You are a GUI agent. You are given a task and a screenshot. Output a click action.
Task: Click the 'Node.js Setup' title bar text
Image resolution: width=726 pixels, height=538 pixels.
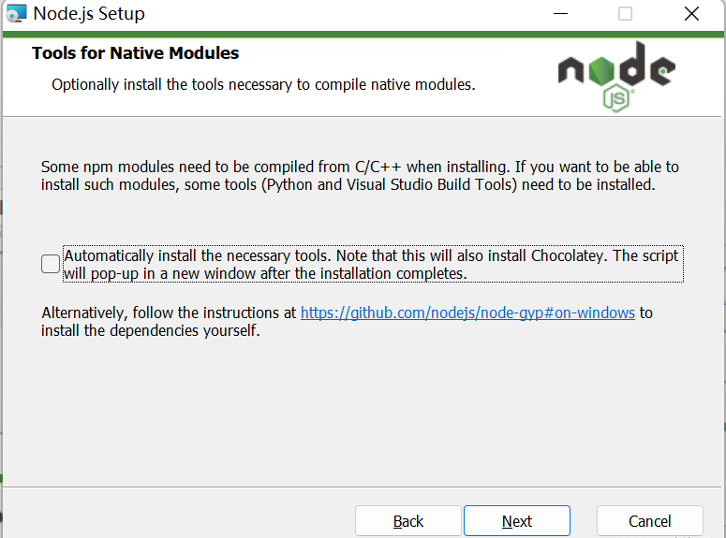point(89,14)
